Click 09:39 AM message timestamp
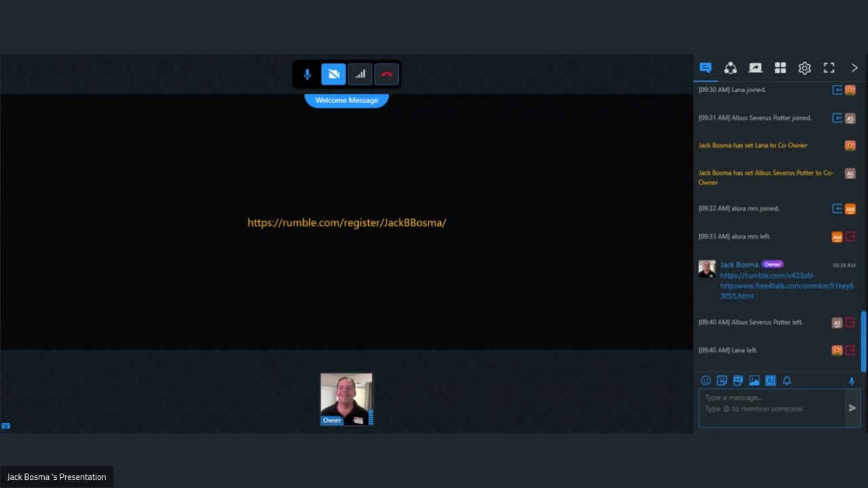The width and height of the screenshot is (868, 488). click(x=844, y=266)
